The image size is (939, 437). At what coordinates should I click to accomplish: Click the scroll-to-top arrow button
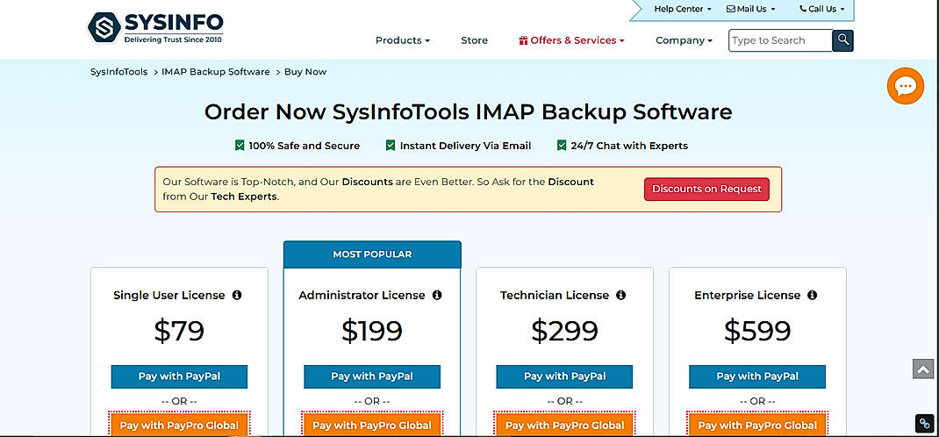point(923,369)
